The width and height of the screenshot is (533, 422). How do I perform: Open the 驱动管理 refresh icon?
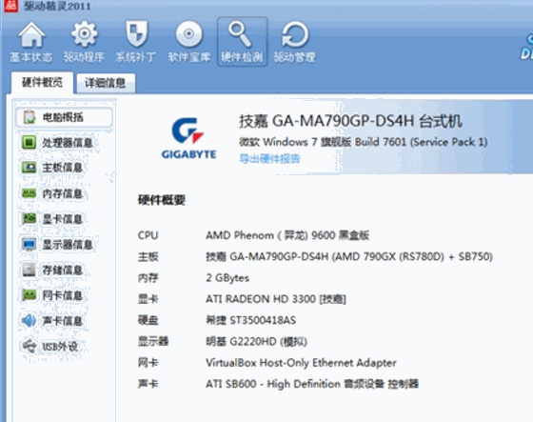click(295, 34)
